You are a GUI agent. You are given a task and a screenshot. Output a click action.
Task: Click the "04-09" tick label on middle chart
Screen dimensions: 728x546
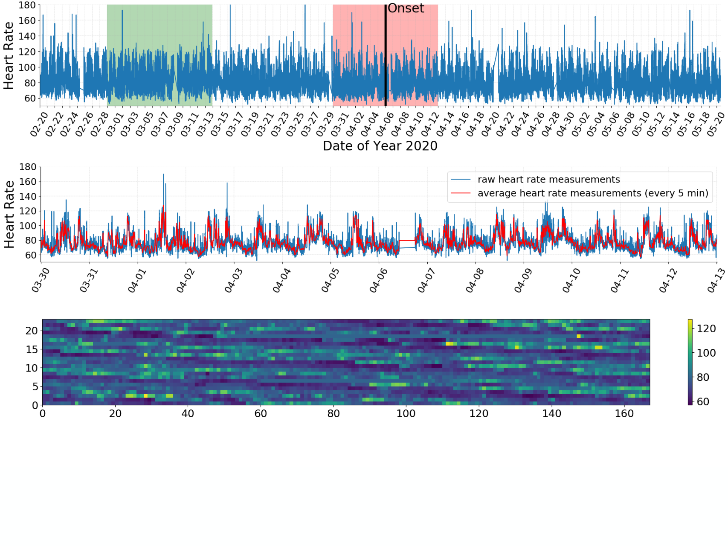click(523, 281)
